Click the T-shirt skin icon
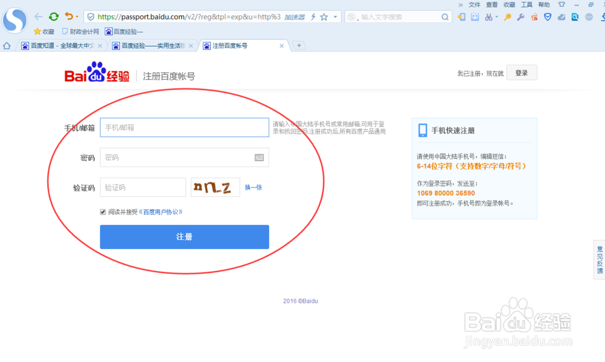The width and height of the screenshot is (605, 362). tap(561, 5)
